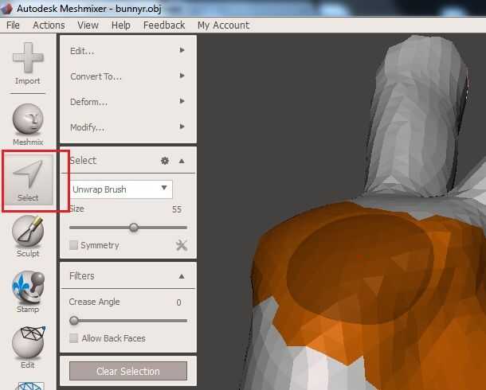This screenshot has width=486, height=390.
Task: Expand the Modify… submenu
Action: click(127, 127)
